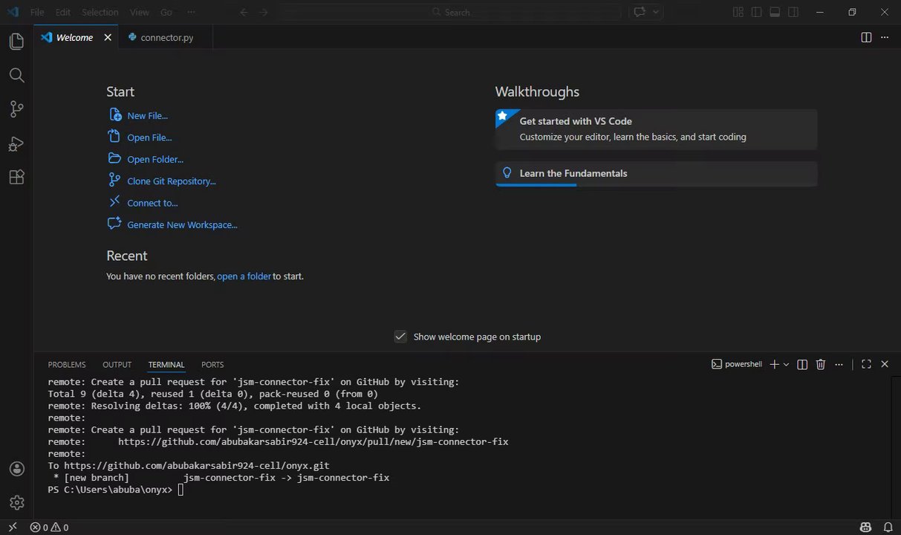901x535 pixels.
Task: Split the terminal
Action: (802, 364)
